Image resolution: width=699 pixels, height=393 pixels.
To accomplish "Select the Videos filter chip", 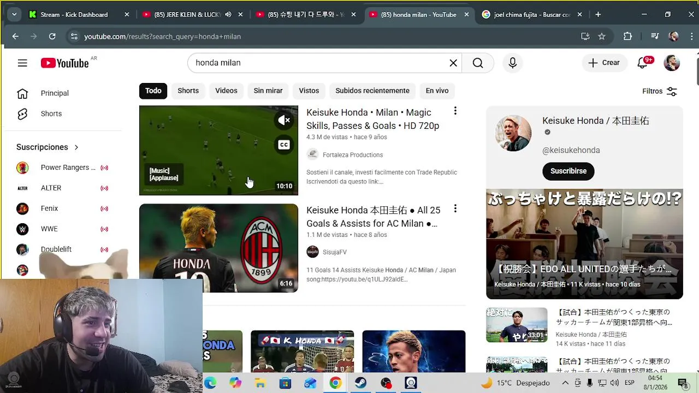I will click(x=226, y=91).
